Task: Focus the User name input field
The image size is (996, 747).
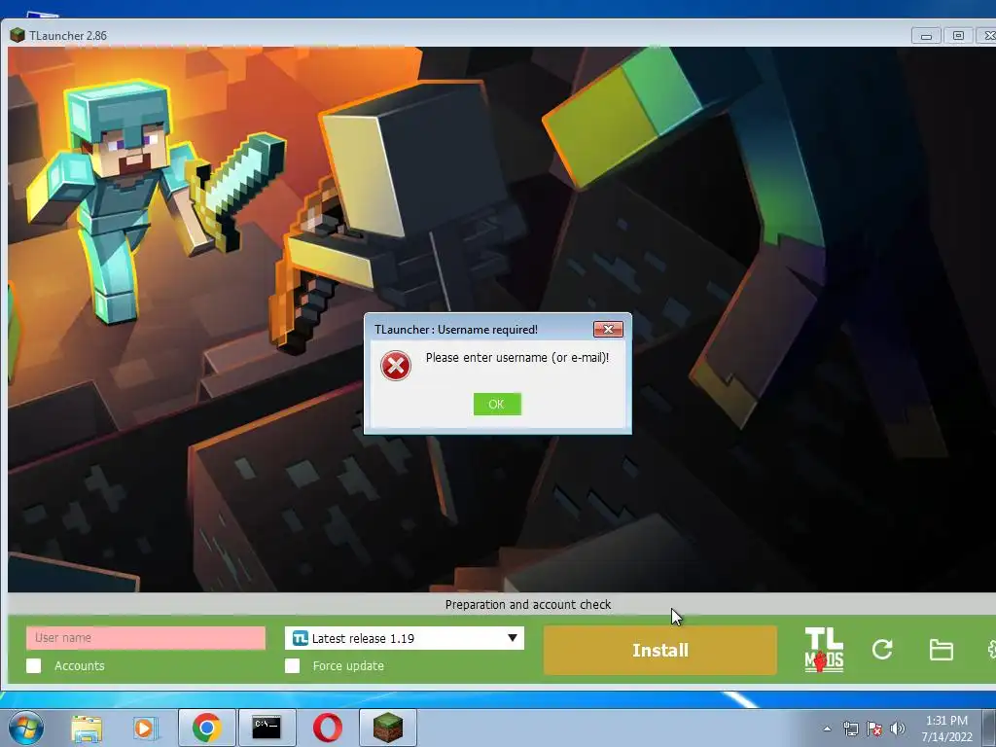Action: tap(146, 638)
